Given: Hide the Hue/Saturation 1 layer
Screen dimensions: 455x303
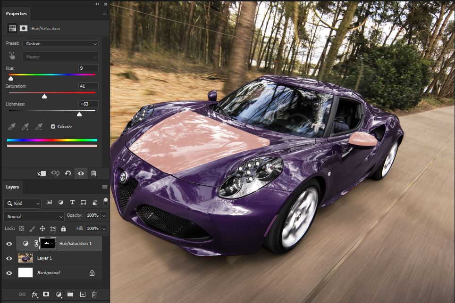Looking at the screenshot, I should [9, 244].
